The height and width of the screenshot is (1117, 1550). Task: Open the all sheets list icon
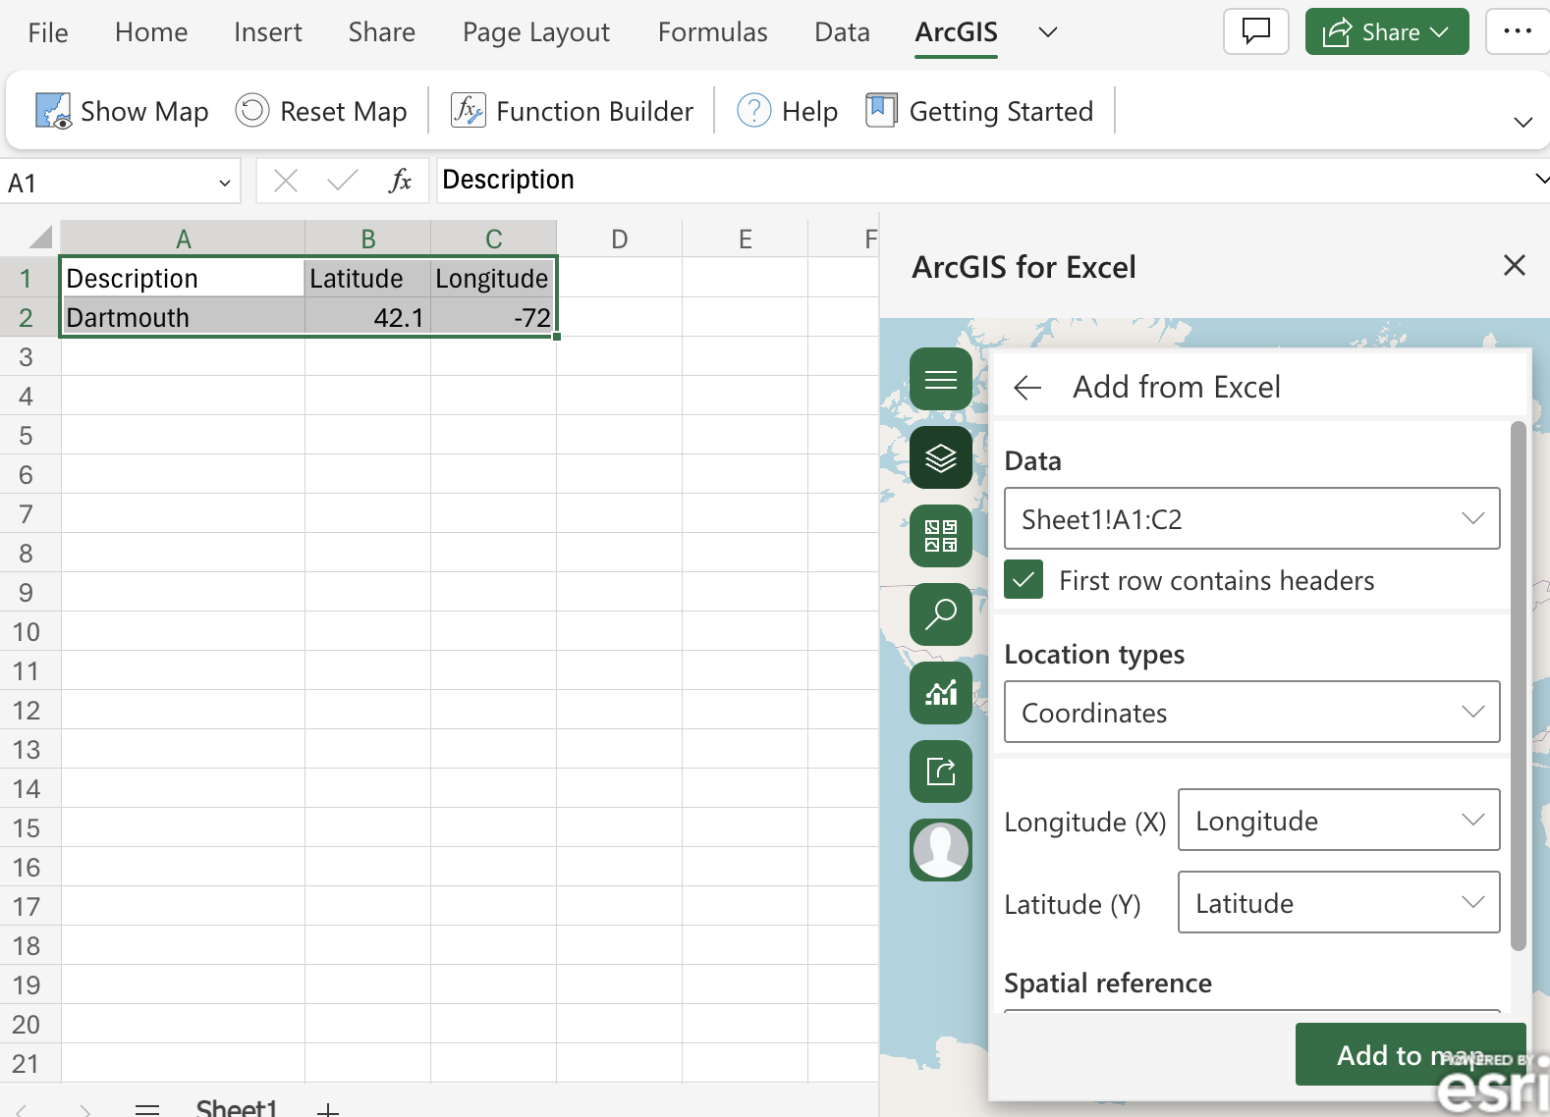coord(147,1110)
